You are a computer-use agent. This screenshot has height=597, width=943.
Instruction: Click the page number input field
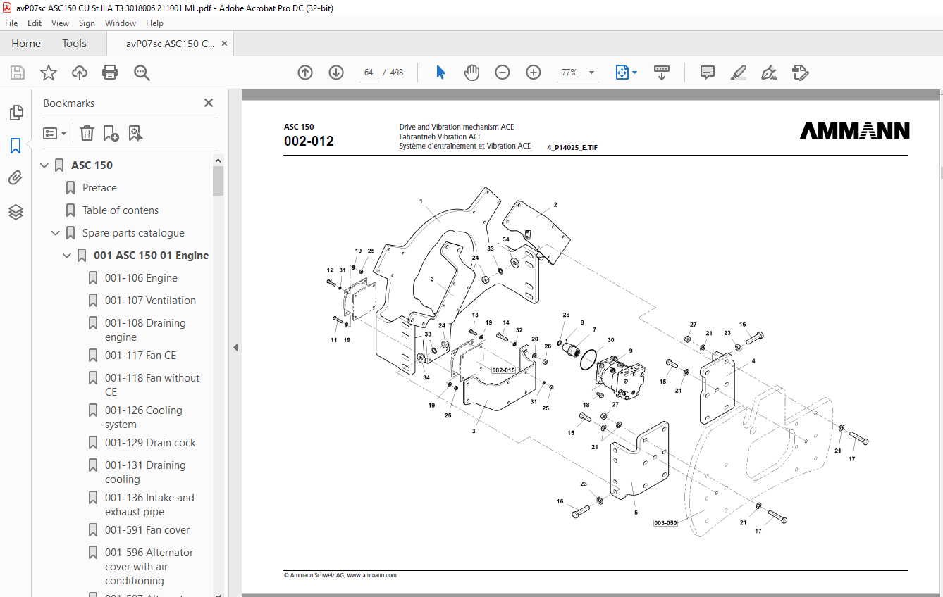pos(369,73)
